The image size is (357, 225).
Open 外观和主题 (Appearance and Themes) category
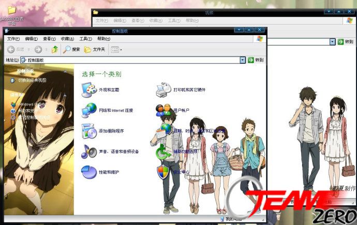click(x=89, y=89)
